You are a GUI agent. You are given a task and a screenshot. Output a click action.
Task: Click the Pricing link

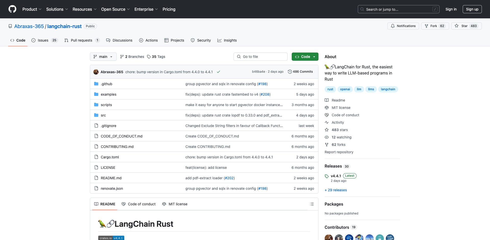tap(169, 9)
